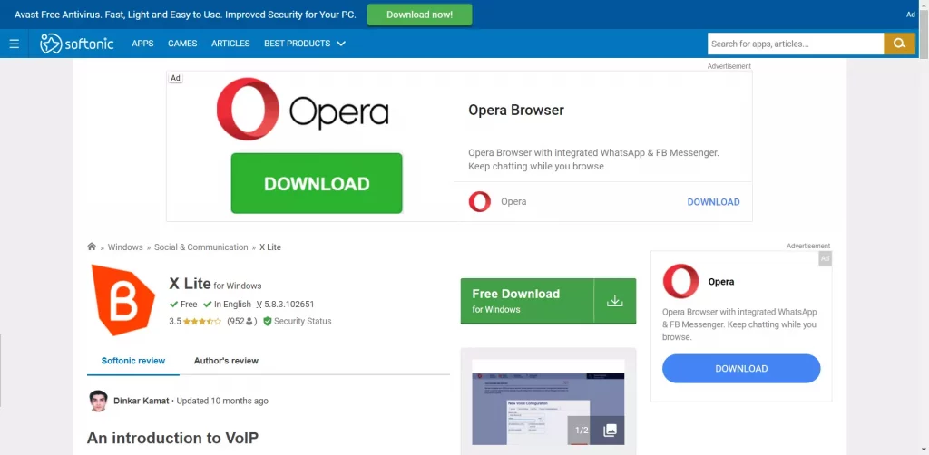
Task: Click Social & Communication breadcrumb link
Action: (200, 247)
